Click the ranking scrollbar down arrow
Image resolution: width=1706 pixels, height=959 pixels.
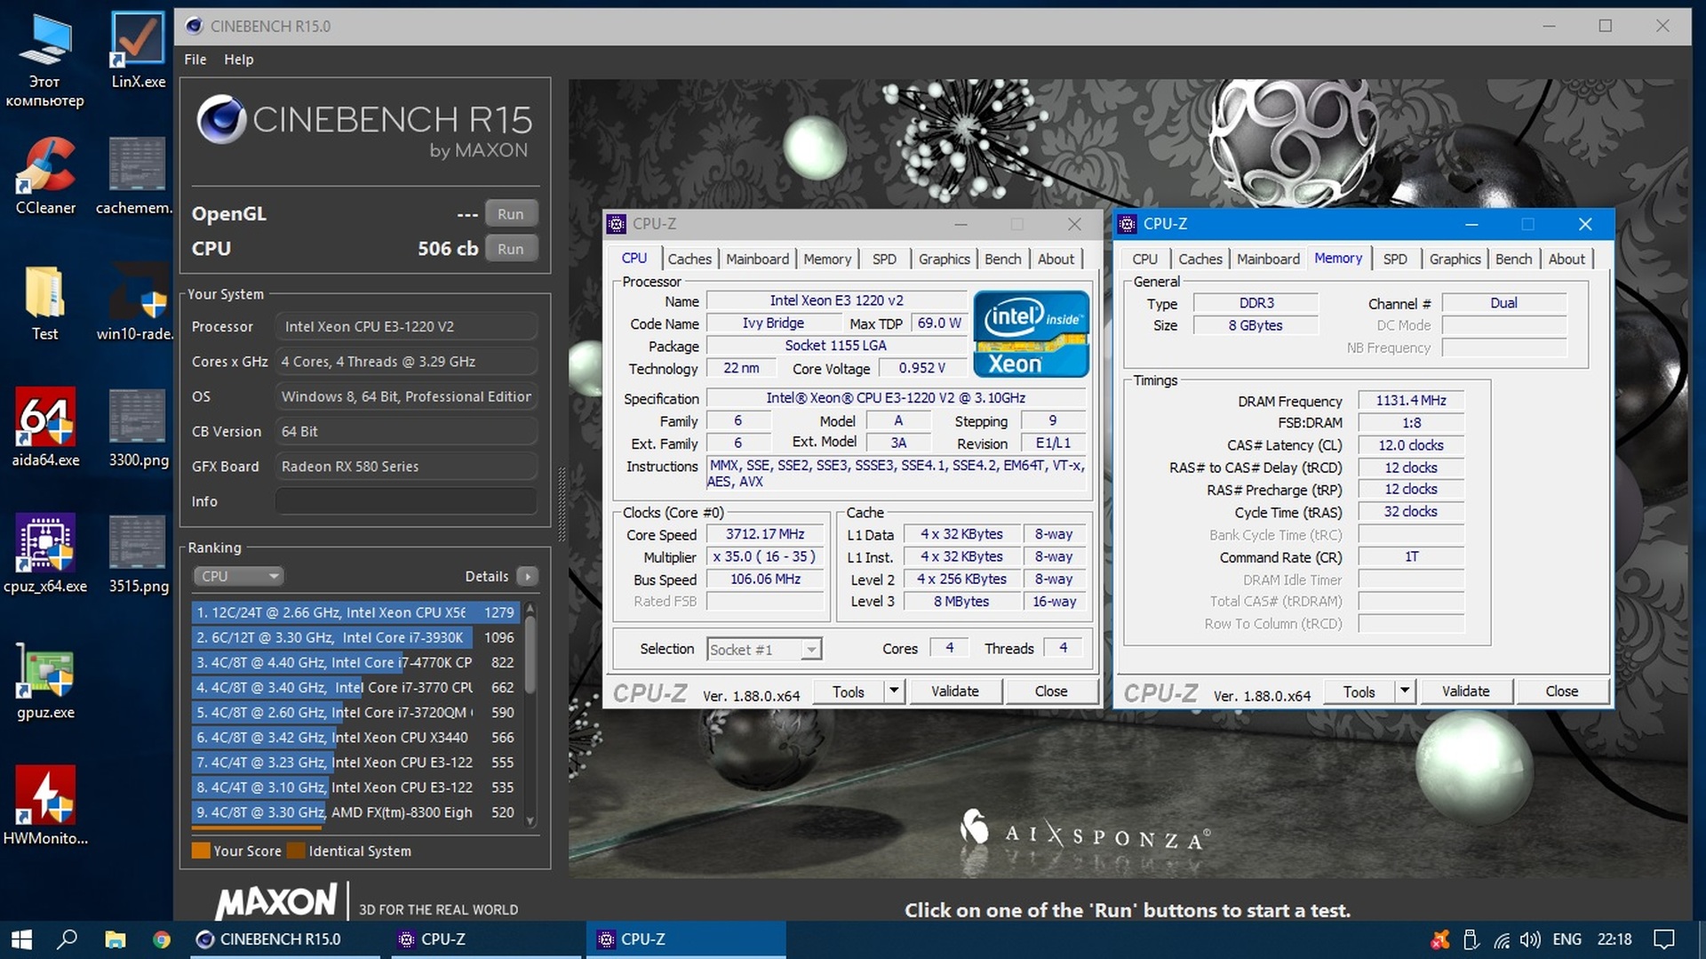[x=530, y=821]
